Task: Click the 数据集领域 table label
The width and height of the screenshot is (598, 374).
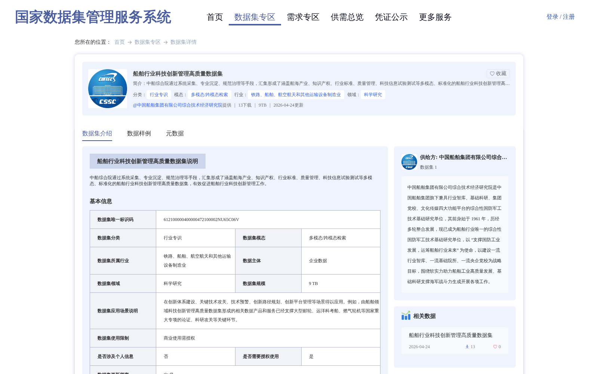Action: tap(109, 283)
